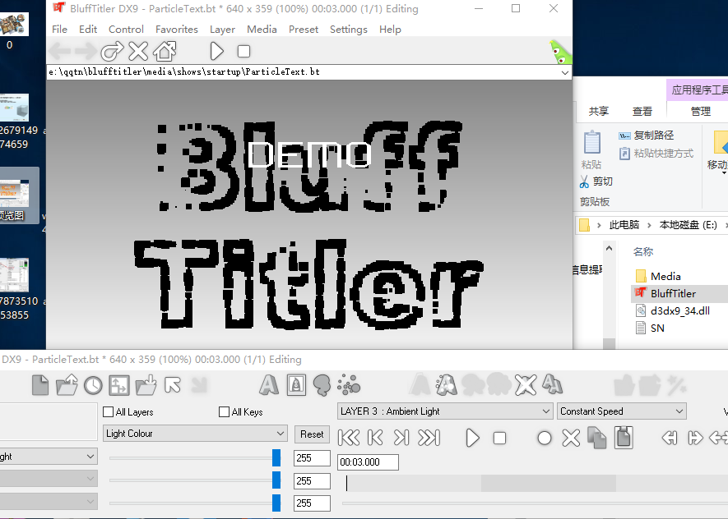The height and width of the screenshot is (519, 728).
Task: Open the Control menu
Action: tap(126, 30)
